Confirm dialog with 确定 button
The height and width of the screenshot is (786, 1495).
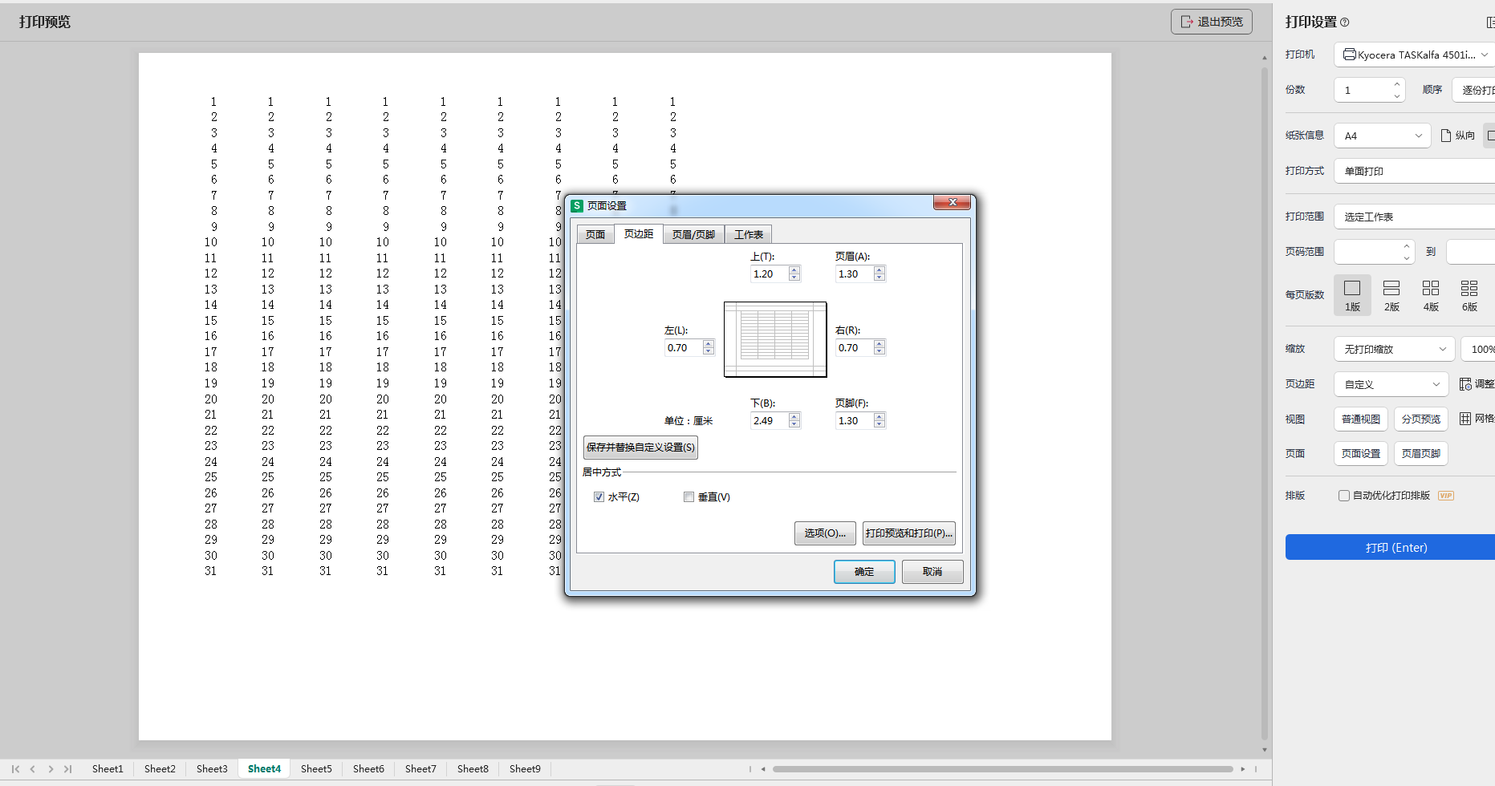pyautogui.click(x=864, y=571)
